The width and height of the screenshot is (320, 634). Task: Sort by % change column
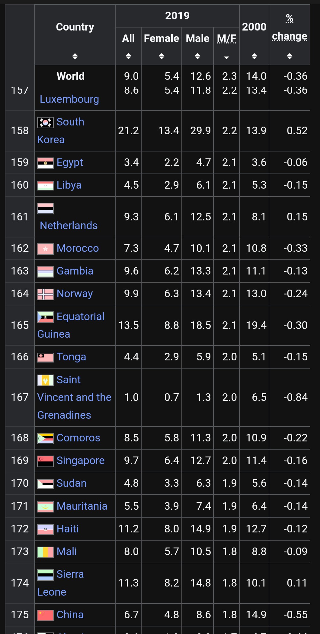point(290,56)
